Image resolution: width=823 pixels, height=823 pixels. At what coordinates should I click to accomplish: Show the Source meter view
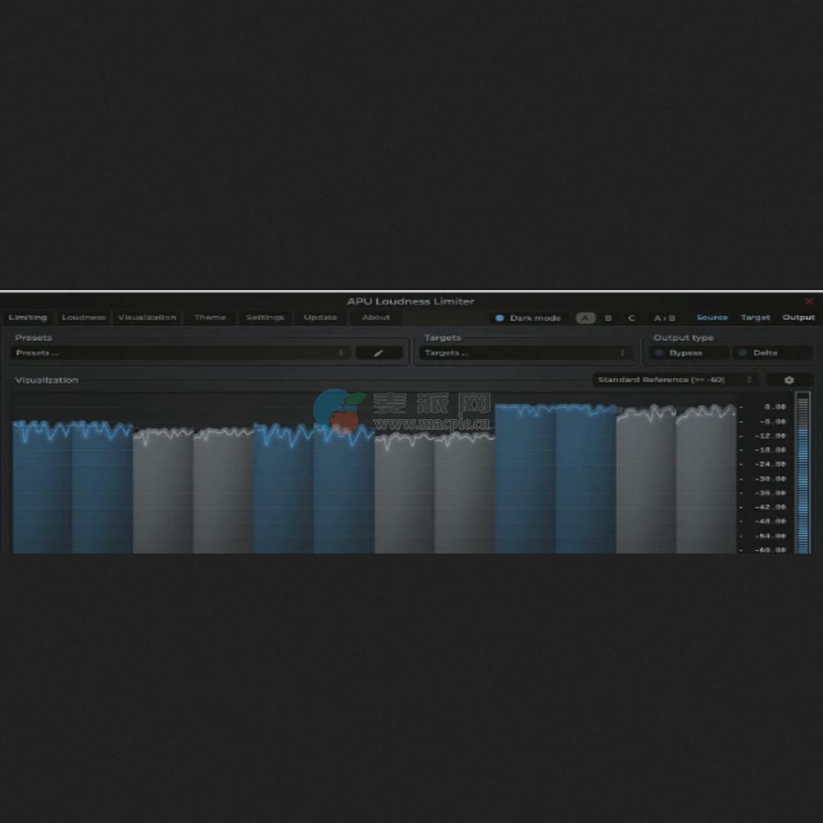(712, 317)
